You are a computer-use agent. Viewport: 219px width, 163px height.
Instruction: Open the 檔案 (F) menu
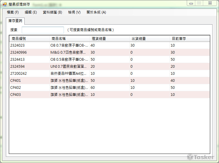pyautogui.click(x=13, y=12)
